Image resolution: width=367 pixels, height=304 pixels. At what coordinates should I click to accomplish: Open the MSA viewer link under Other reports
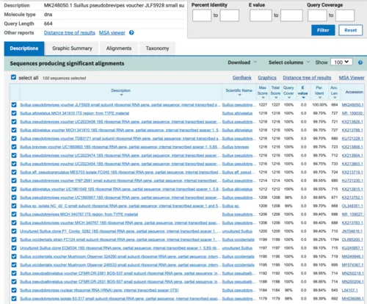pos(112,32)
